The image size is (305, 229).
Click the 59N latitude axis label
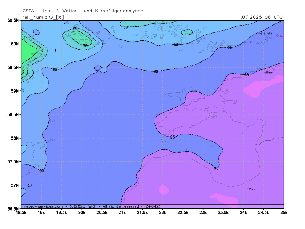15,91
